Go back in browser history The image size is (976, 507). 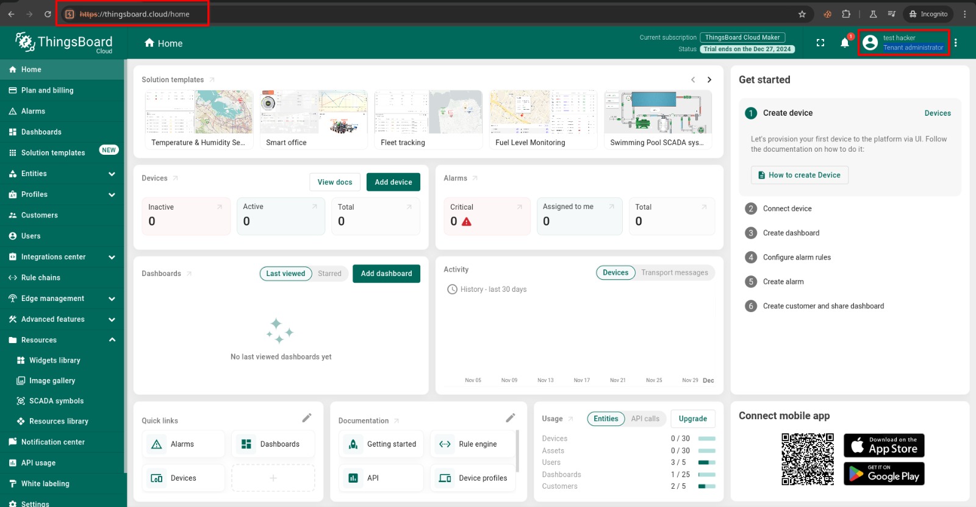point(11,14)
